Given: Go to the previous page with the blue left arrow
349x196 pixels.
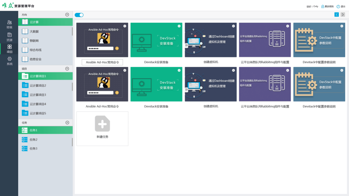Looking at the screenshot, I should (x=337, y=15).
